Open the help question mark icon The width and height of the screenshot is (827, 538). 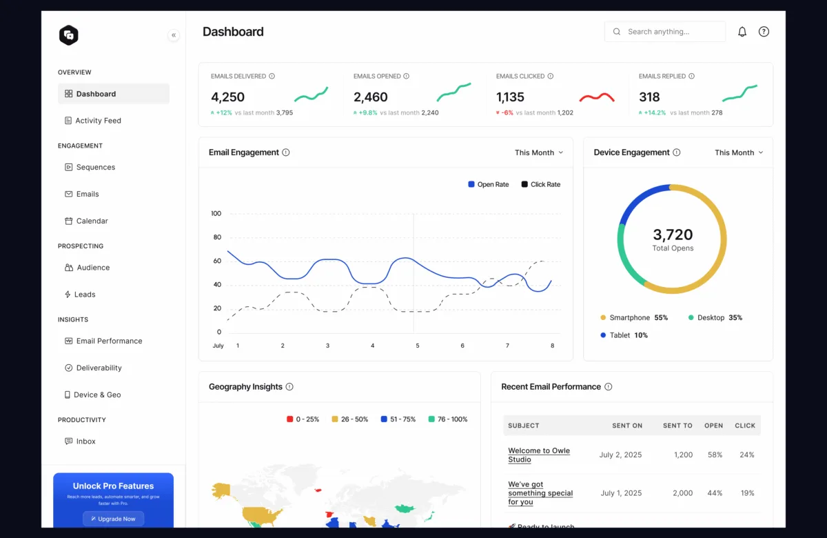(x=764, y=31)
